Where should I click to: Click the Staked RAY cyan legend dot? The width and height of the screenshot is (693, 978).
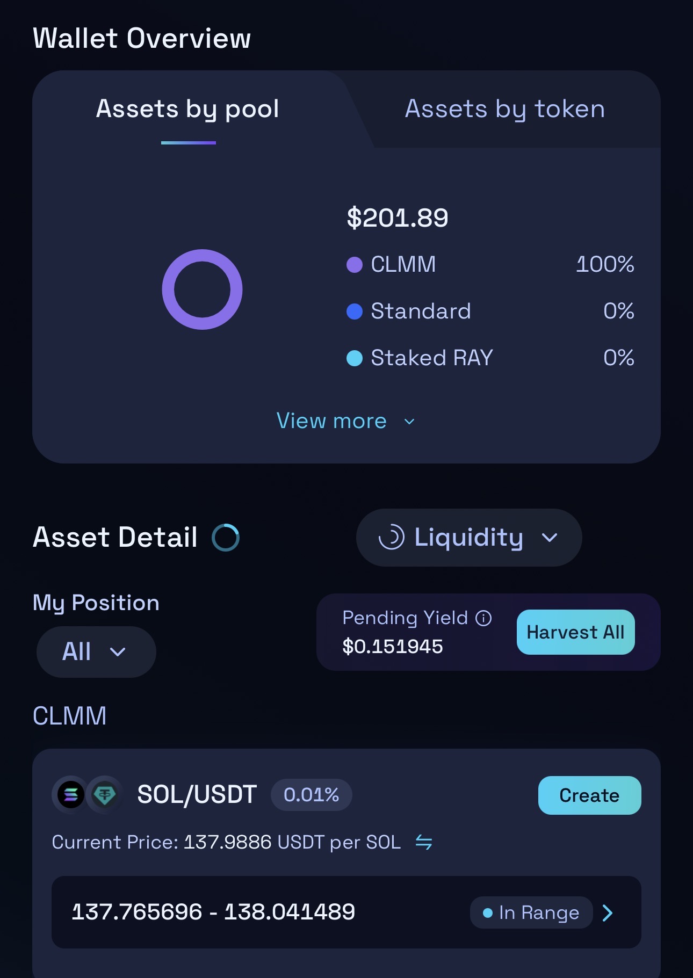click(355, 358)
